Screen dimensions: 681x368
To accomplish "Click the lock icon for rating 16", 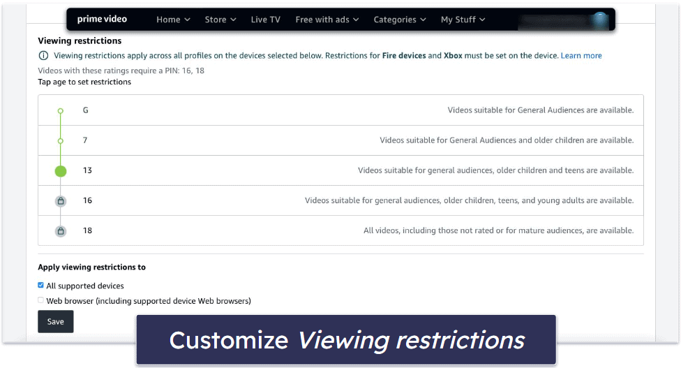I will 61,201.
